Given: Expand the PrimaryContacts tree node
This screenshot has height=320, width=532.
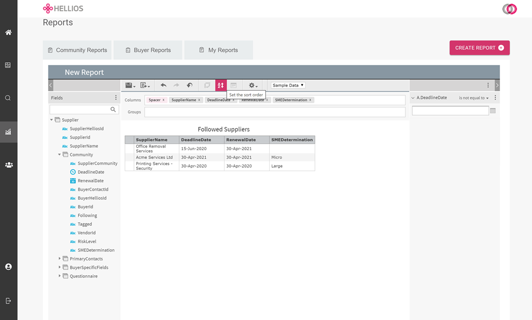Looking at the screenshot, I should click(60, 259).
